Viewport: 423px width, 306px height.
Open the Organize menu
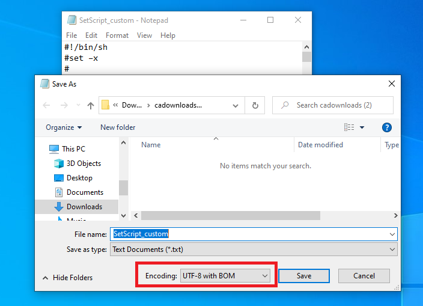click(64, 127)
